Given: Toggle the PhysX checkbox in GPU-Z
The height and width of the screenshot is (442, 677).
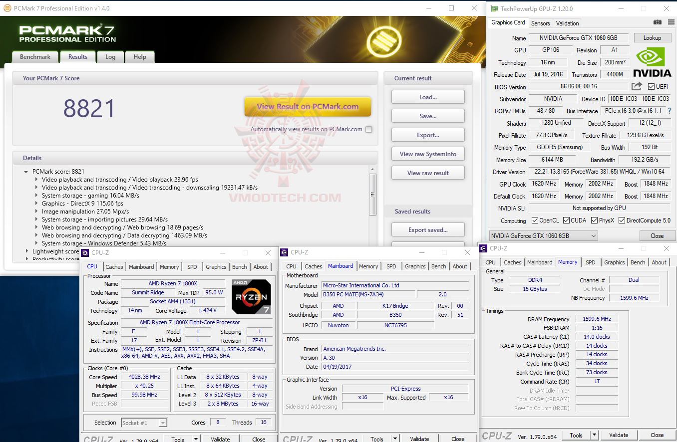Looking at the screenshot, I should point(595,220).
